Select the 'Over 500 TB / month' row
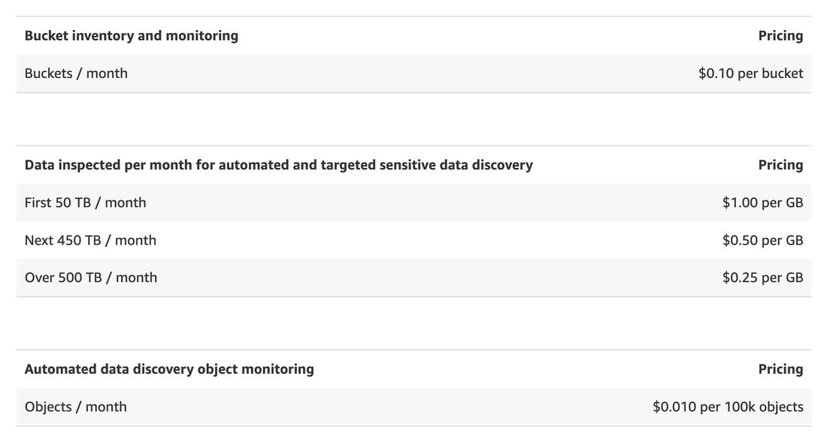This screenshot has width=833, height=439. [413, 278]
